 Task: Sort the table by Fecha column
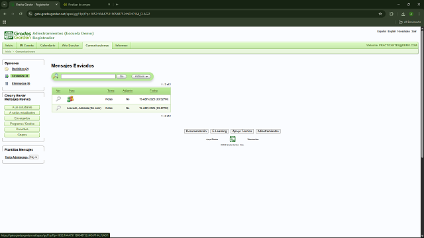point(154,91)
